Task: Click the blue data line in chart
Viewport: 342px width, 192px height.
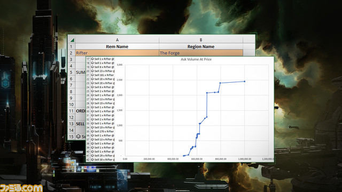Action: tap(207, 105)
